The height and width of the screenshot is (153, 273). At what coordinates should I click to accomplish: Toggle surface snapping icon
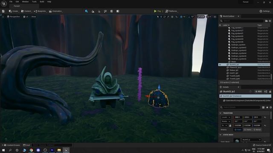(177, 17)
